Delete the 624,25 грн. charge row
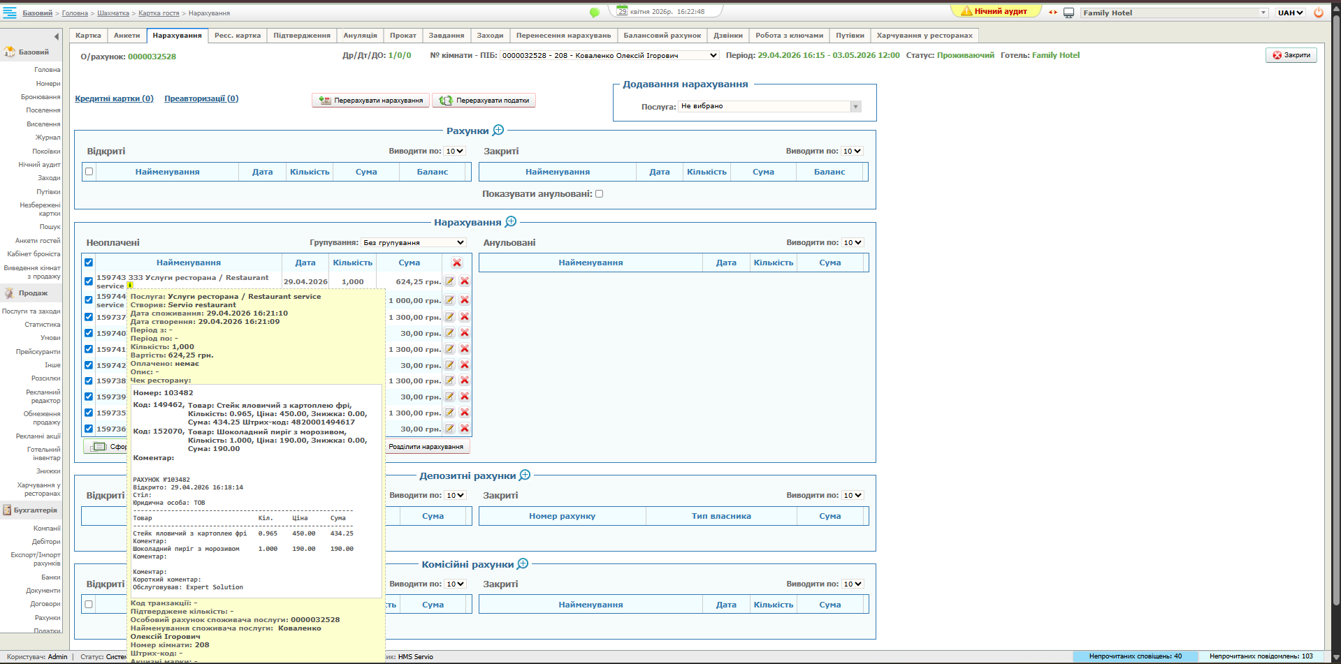1341x664 pixels. (465, 281)
